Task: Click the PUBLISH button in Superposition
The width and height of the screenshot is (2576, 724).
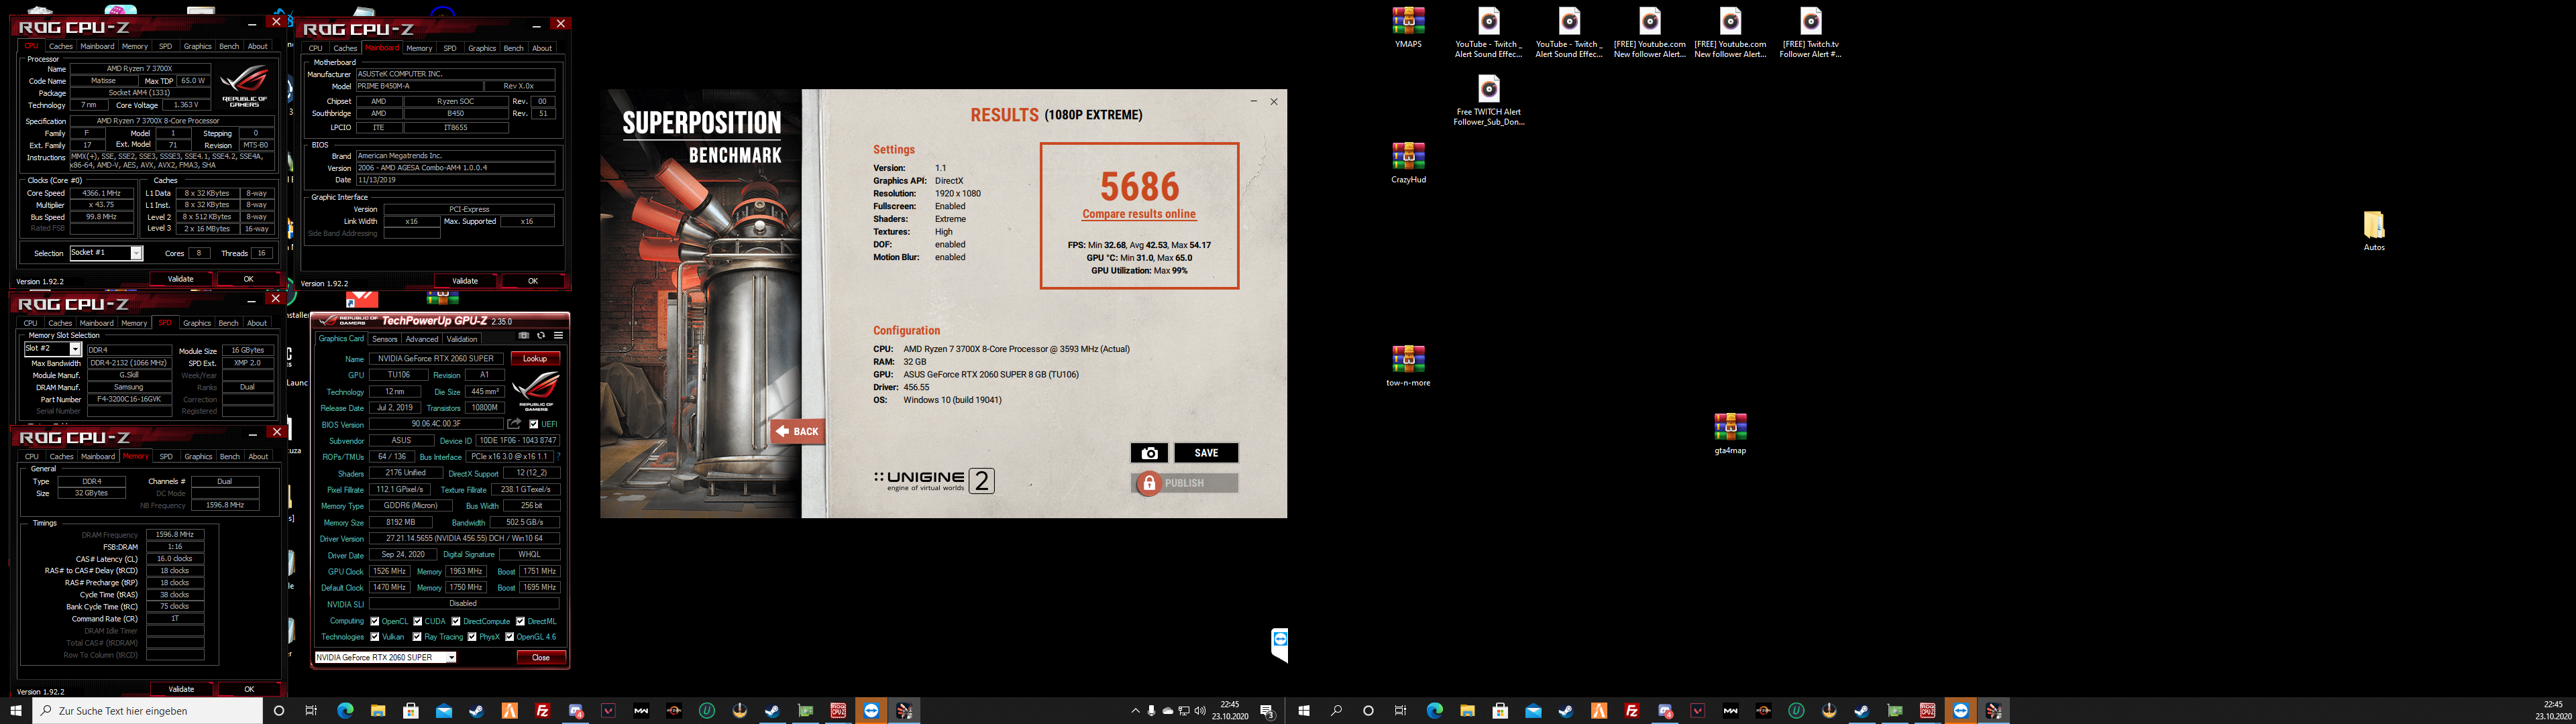Action: (x=1184, y=483)
